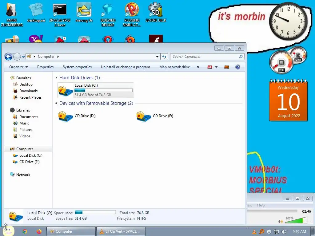Click the Computer taskbar button
This screenshot has height=236, width=315.
pyautogui.click(x=71, y=231)
